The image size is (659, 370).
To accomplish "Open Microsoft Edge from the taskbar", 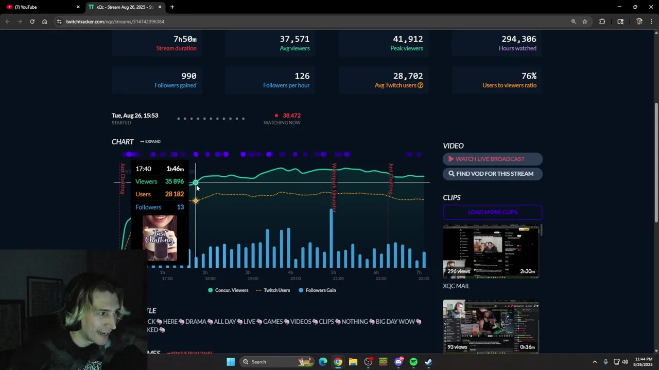I will 323,362.
